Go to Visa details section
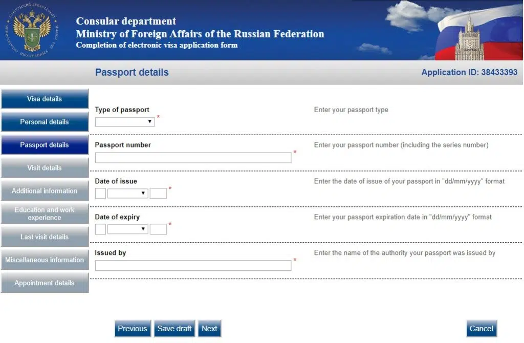 click(x=45, y=99)
